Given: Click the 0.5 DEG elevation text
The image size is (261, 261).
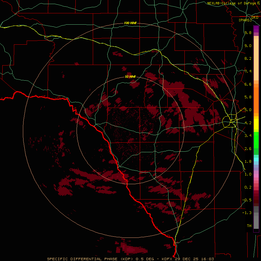Looking at the screenshot, I should pos(145,259).
